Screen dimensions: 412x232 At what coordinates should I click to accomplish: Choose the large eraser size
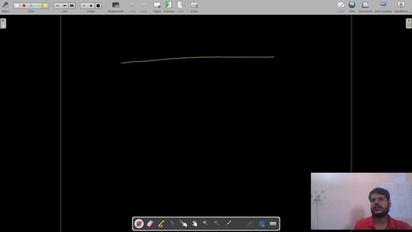pos(98,6)
